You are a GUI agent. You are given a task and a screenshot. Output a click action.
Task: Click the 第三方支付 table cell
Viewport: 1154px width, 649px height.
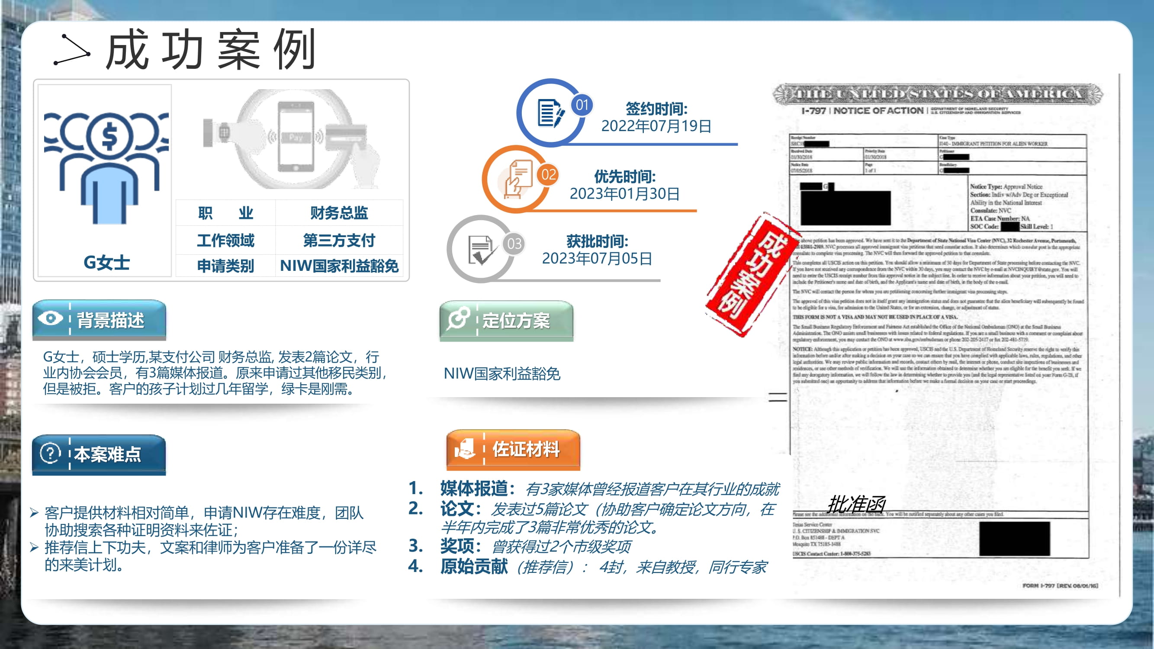click(339, 241)
